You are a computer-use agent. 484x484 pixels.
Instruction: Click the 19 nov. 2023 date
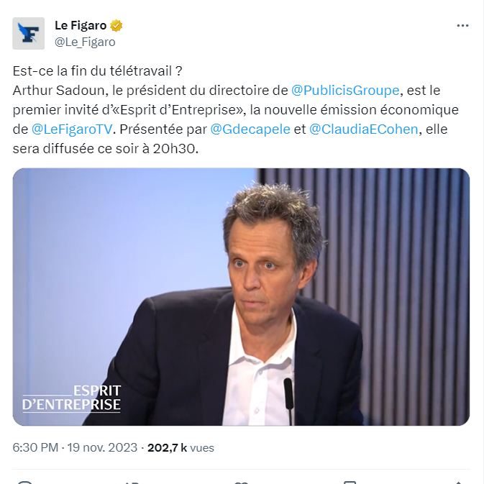click(102, 447)
